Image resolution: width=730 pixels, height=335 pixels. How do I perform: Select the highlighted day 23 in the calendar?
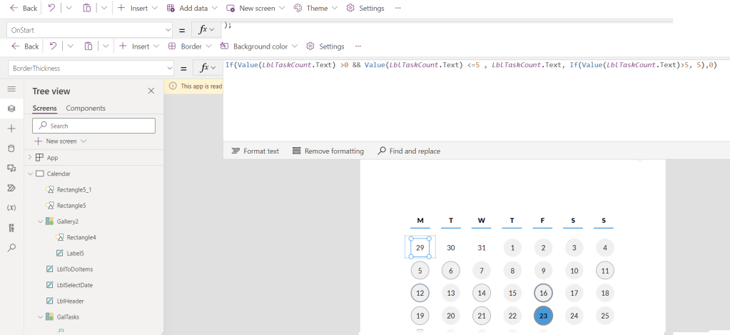(x=543, y=316)
